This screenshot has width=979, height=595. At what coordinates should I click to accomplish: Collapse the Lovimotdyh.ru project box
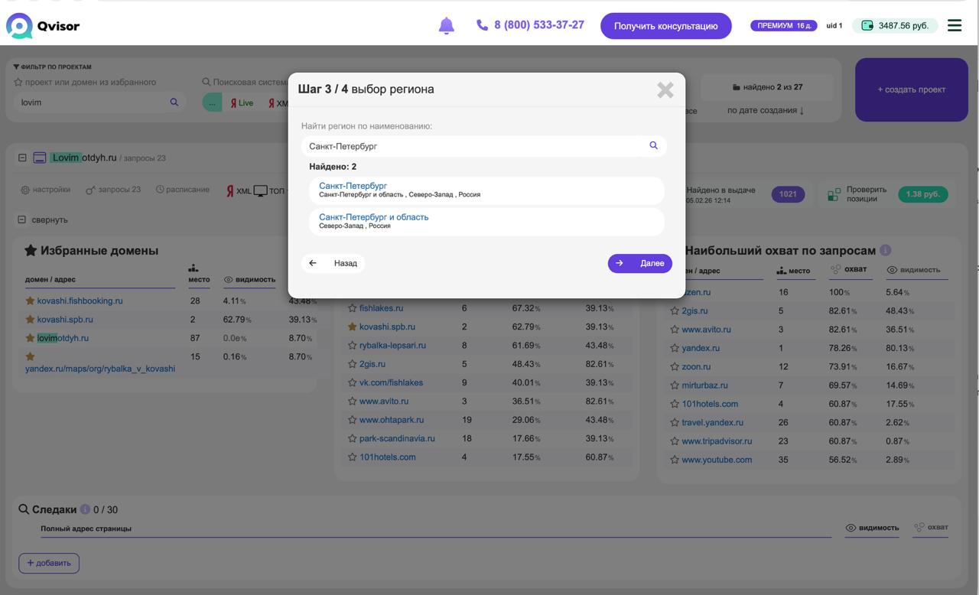coord(22,158)
